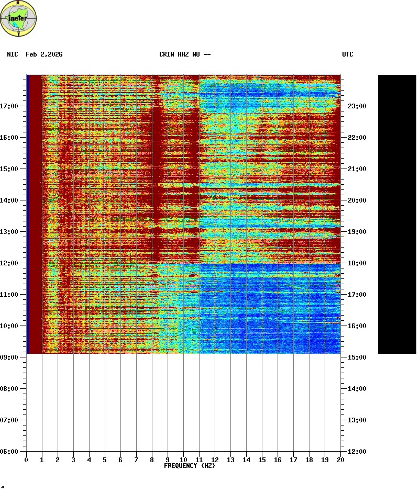Viewport: 420px width, 493px height.
Task: Click the empty white area below 09:00
Action: (x=183, y=403)
